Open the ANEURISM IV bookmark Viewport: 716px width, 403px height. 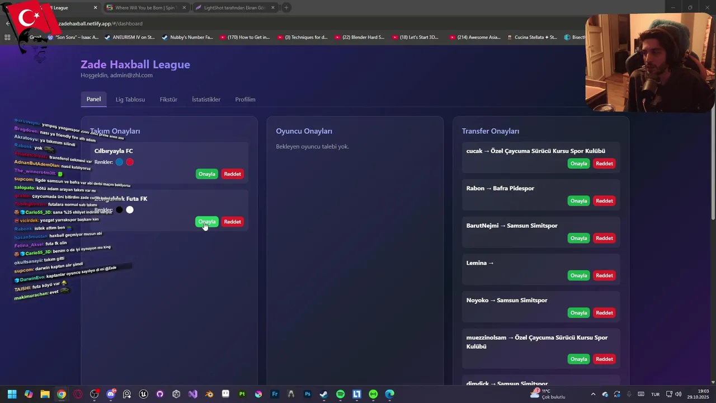coord(130,38)
